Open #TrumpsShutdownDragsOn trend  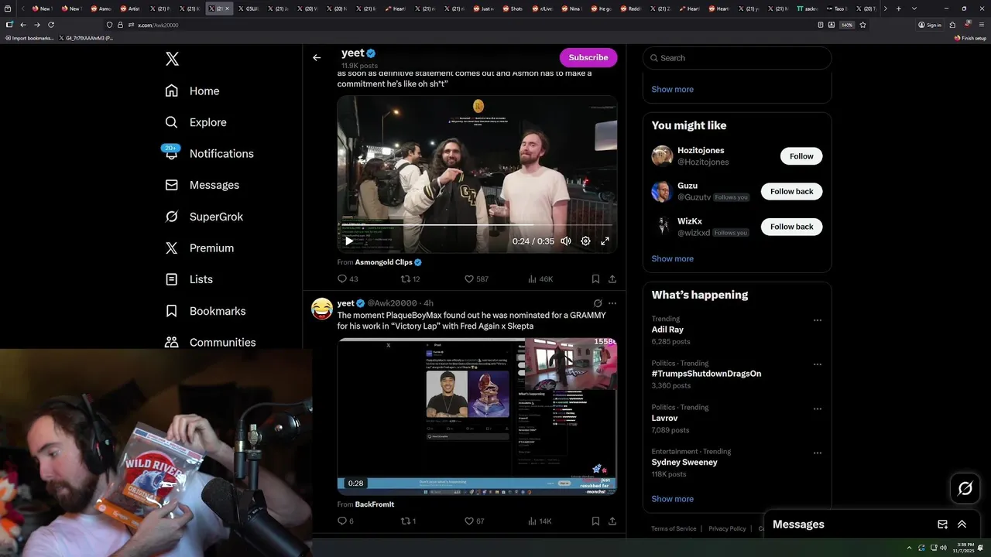(706, 374)
